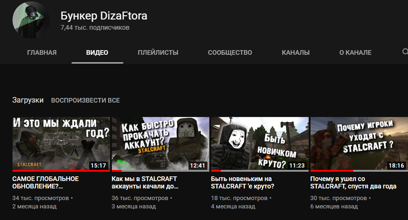The height and width of the screenshot is (220, 408).
Task: Open thumbnail 'И это мы ждали год?'
Action: (61, 144)
